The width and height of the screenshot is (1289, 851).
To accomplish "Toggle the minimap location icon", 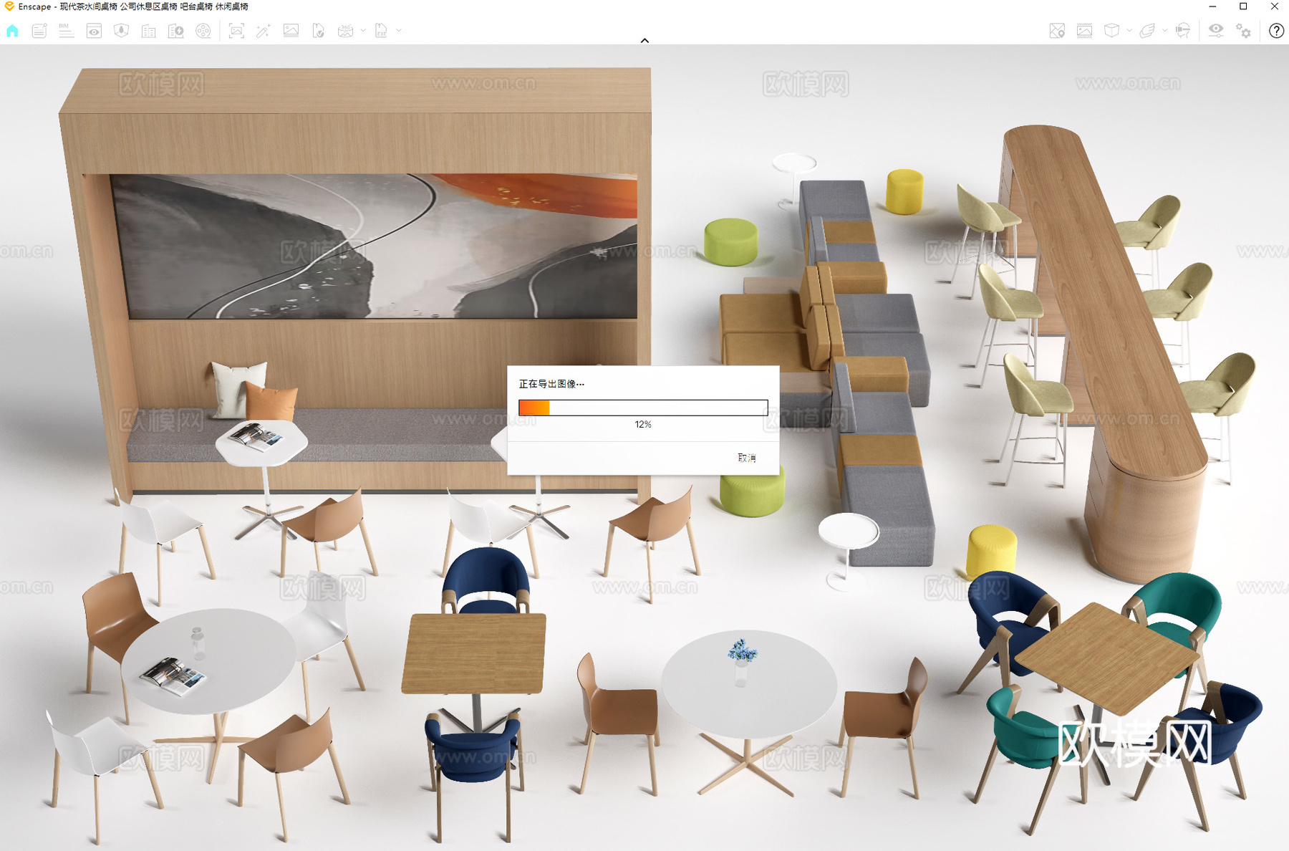I will coord(1057,31).
